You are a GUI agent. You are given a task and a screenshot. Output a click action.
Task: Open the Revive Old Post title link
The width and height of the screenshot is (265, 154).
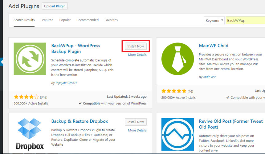pyautogui.click(x=231, y=124)
